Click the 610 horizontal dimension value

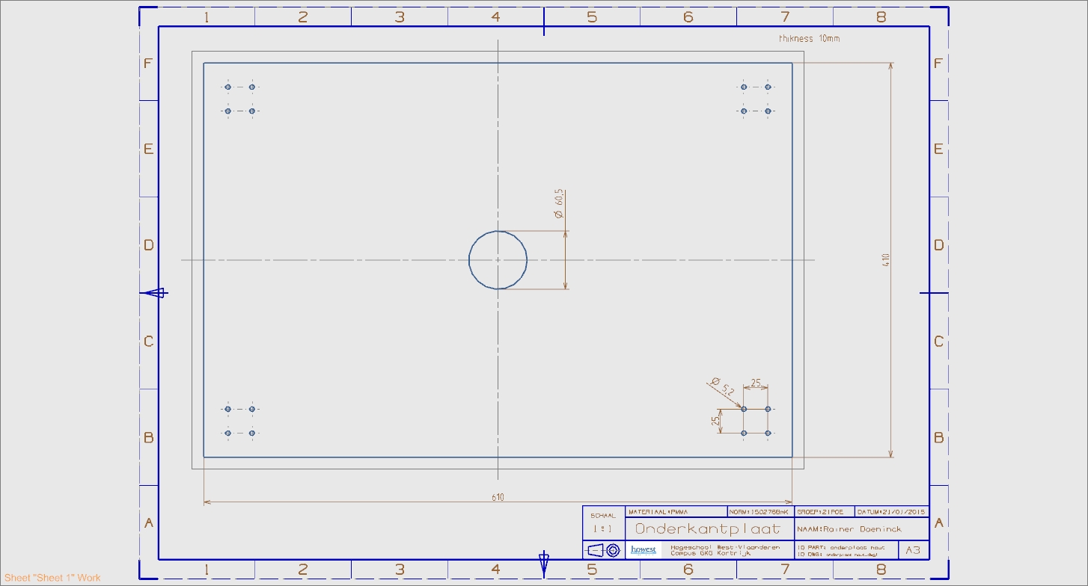pos(498,497)
